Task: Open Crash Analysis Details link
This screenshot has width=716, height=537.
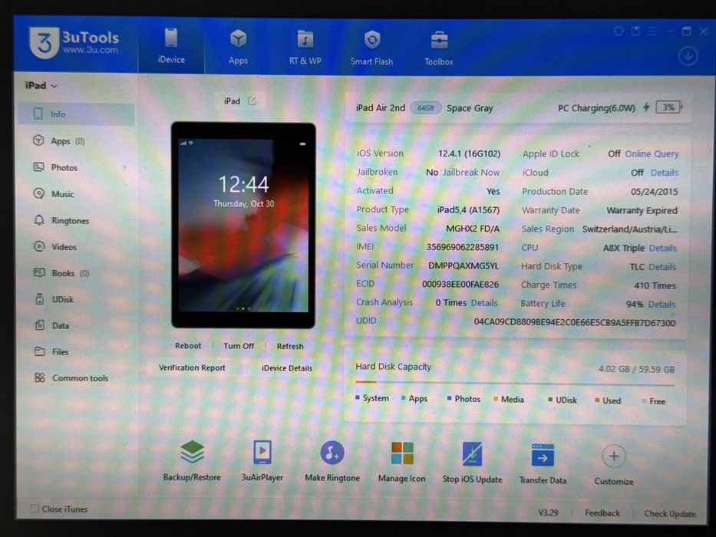Action: click(x=484, y=303)
